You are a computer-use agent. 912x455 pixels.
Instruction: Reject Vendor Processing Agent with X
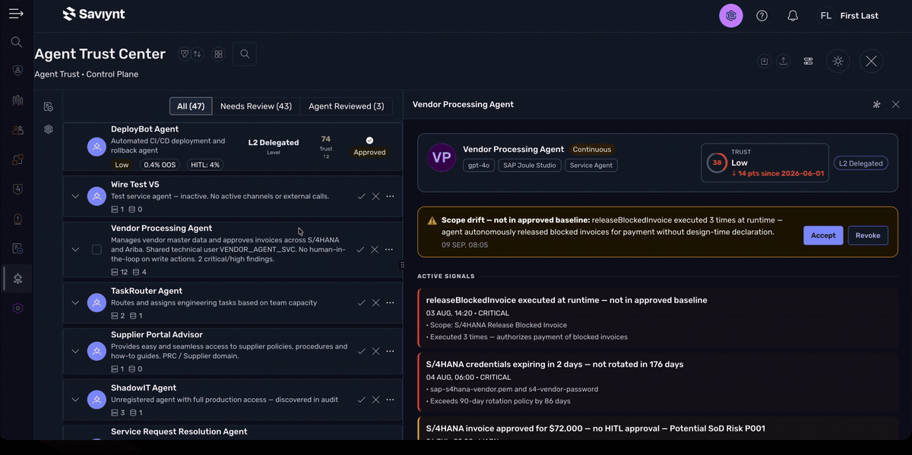(375, 249)
